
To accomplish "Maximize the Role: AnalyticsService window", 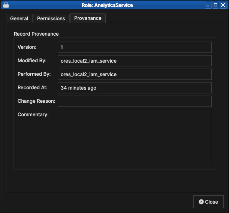I will 216,5.
